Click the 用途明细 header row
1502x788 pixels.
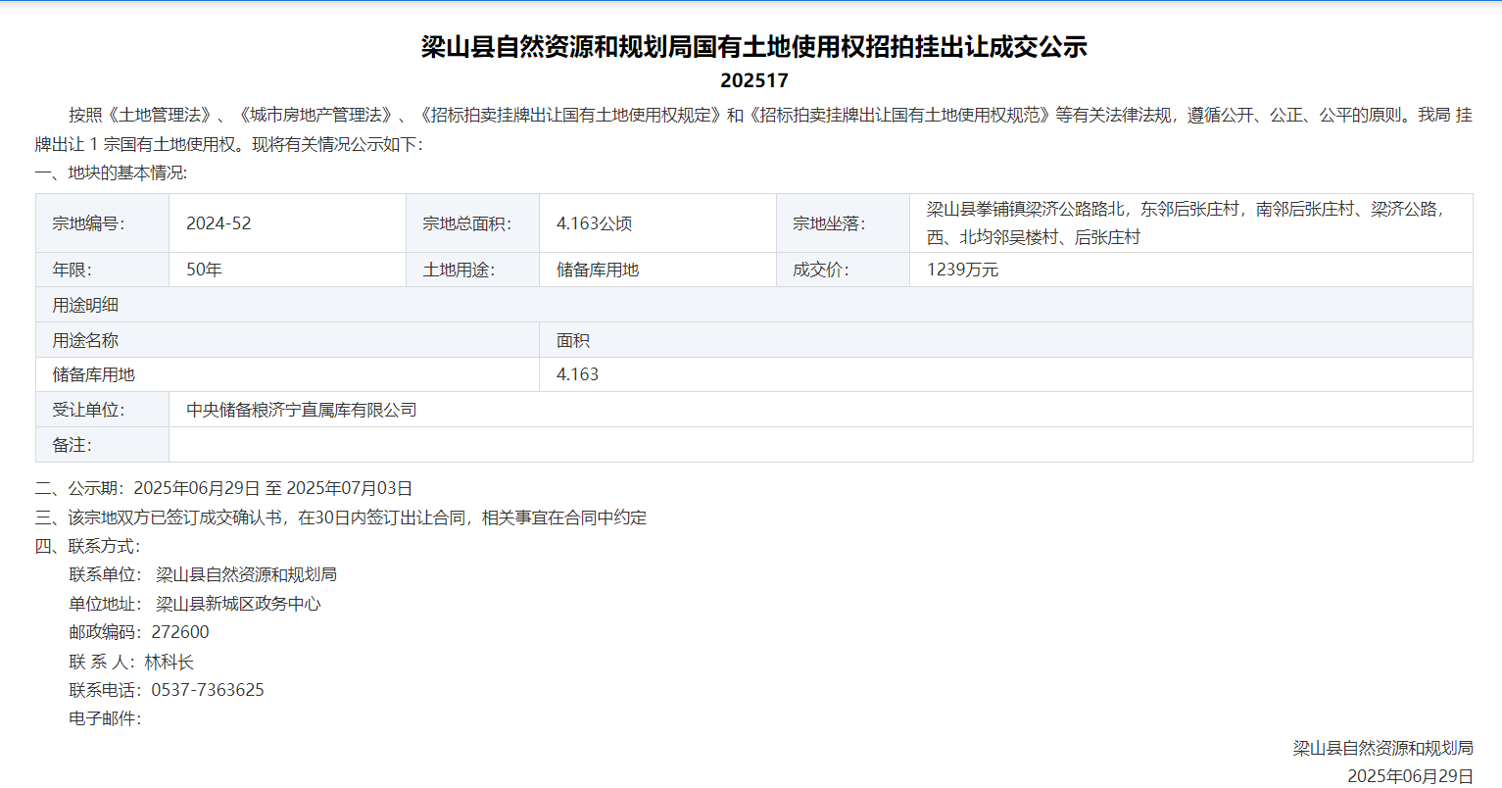point(753,305)
